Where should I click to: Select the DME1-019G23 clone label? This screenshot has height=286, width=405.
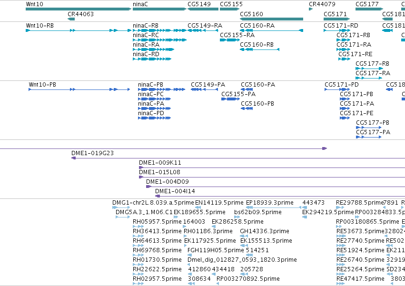click(92, 153)
